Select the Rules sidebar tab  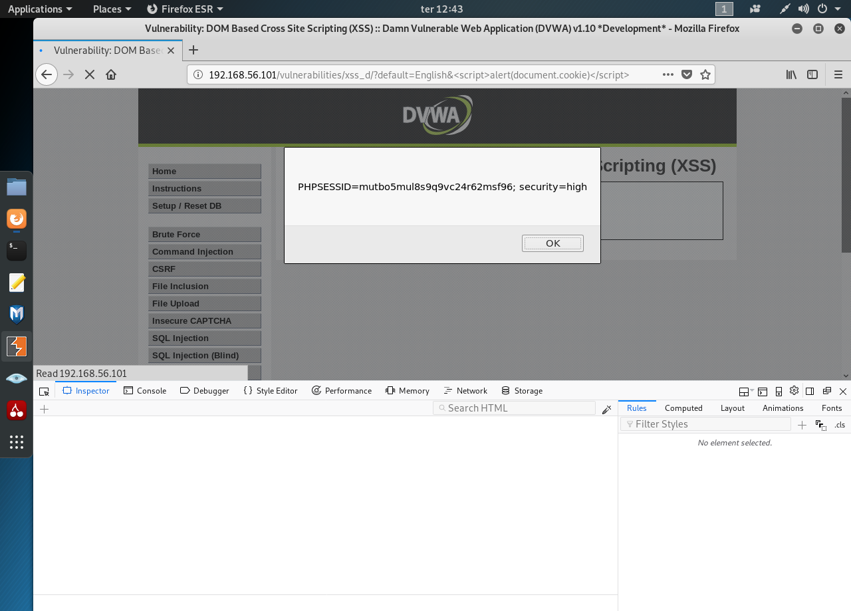tap(637, 408)
